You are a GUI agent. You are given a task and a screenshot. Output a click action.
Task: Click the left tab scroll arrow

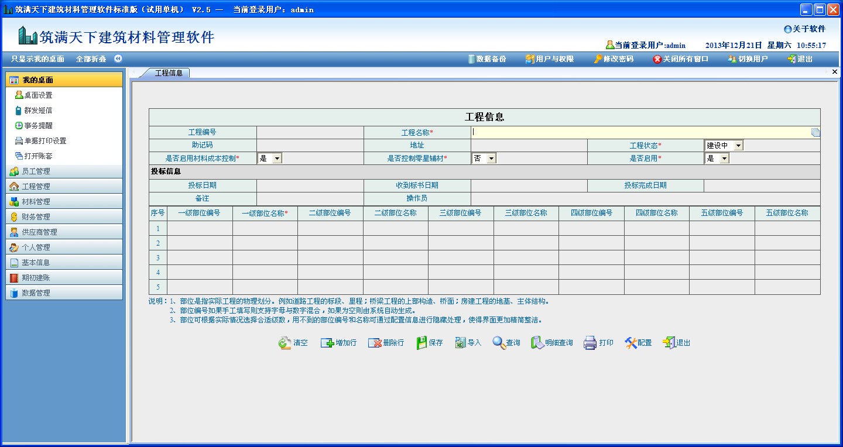133,73
